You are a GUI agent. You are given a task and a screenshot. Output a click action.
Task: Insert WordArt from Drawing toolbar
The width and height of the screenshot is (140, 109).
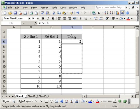[61, 101]
